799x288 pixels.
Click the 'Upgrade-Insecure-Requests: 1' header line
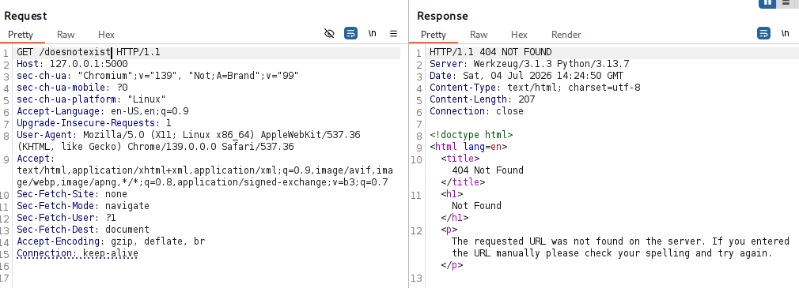tap(94, 123)
